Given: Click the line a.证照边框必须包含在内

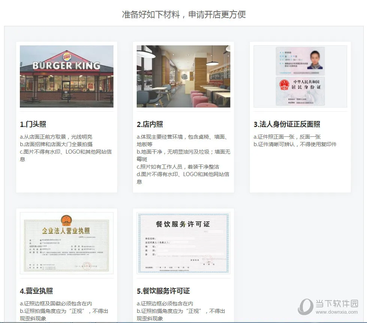Looking at the screenshot, I should 165,304.
